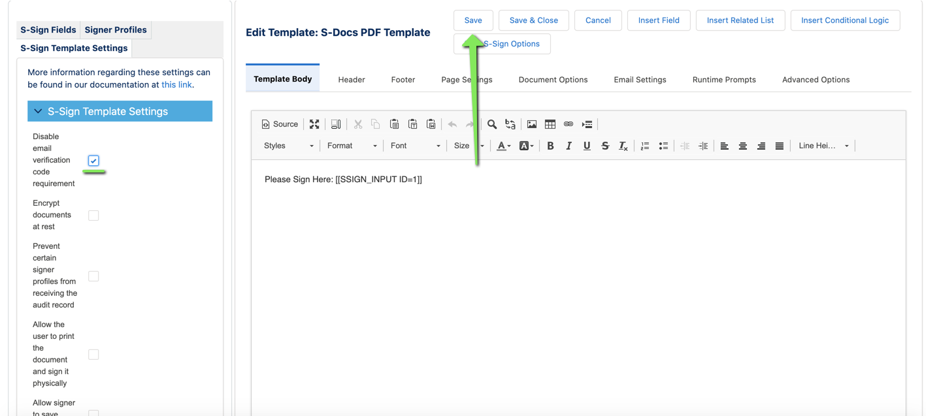Check Prevent certain signer profiles checkbox
This screenshot has width=926, height=416.
pyautogui.click(x=93, y=276)
